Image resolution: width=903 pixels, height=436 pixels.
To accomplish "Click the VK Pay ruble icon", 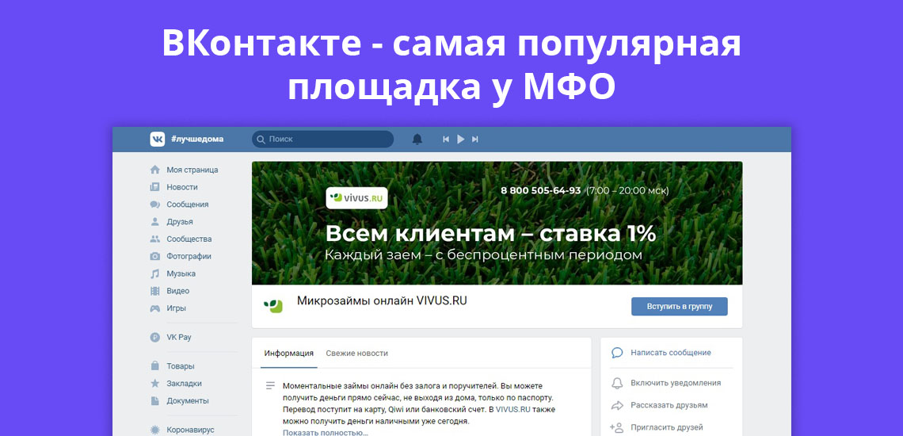I will 155,338.
